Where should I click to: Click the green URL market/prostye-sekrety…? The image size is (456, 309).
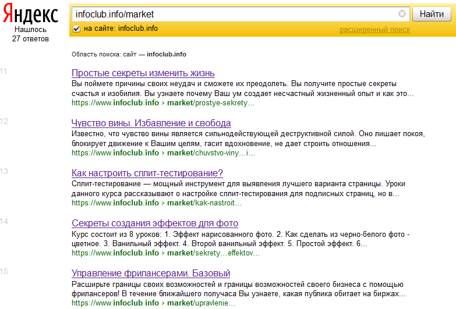[163, 103]
